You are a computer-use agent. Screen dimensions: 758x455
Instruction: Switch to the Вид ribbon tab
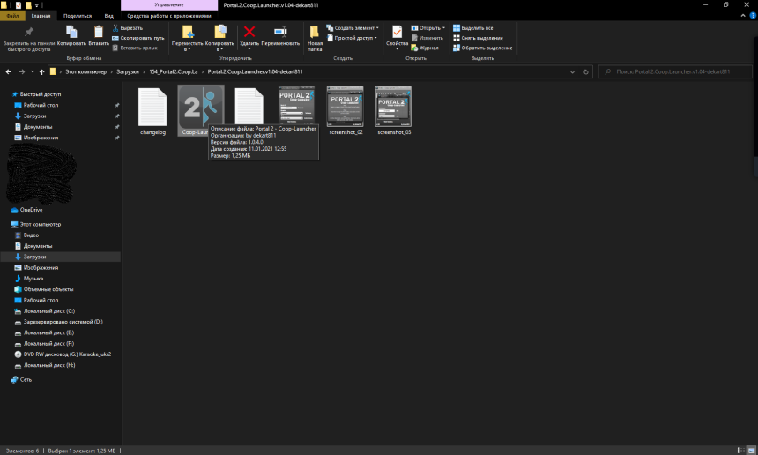pyautogui.click(x=108, y=16)
